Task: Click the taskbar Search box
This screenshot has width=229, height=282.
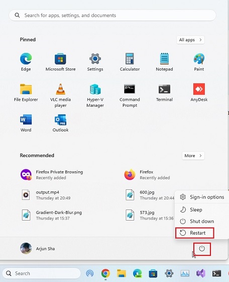Action: (42, 273)
